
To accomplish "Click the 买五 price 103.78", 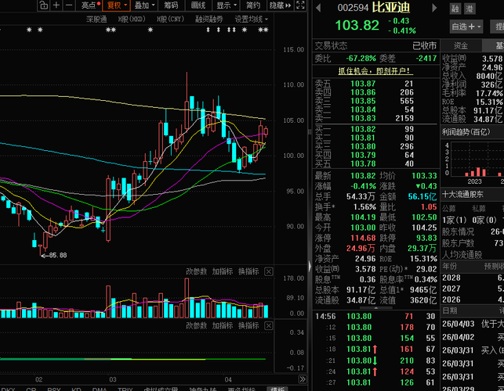I will (363, 164).
